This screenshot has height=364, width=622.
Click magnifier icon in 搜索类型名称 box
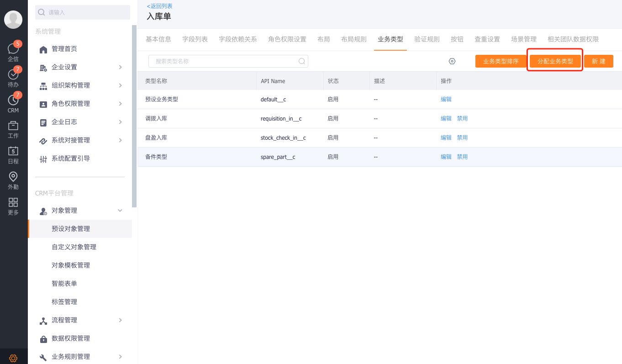coord(302,61)
